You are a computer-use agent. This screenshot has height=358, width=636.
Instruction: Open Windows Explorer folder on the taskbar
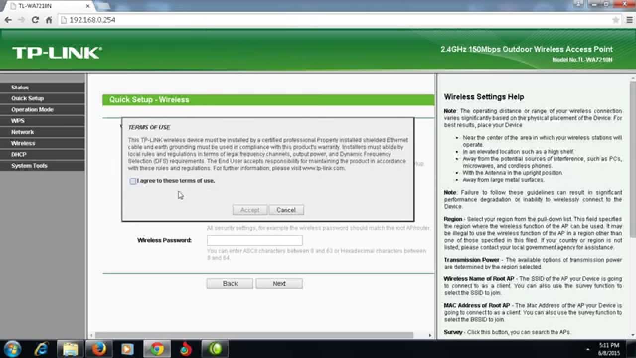coord(71,349)
